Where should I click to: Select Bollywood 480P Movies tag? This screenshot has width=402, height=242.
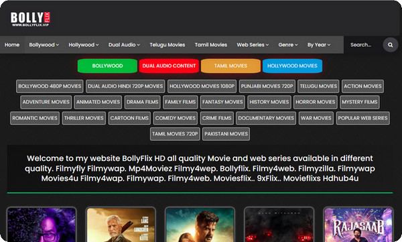pyautogui.click(x=50, y=86)
